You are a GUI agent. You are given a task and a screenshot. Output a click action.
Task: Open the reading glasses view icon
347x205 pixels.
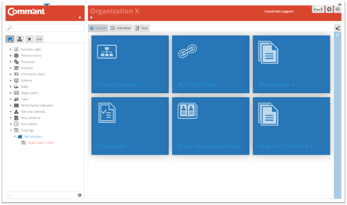tap(318, 9)
